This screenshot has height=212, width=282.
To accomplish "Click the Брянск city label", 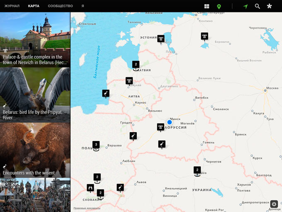I will pyautogui.click(x=241, y=134).
